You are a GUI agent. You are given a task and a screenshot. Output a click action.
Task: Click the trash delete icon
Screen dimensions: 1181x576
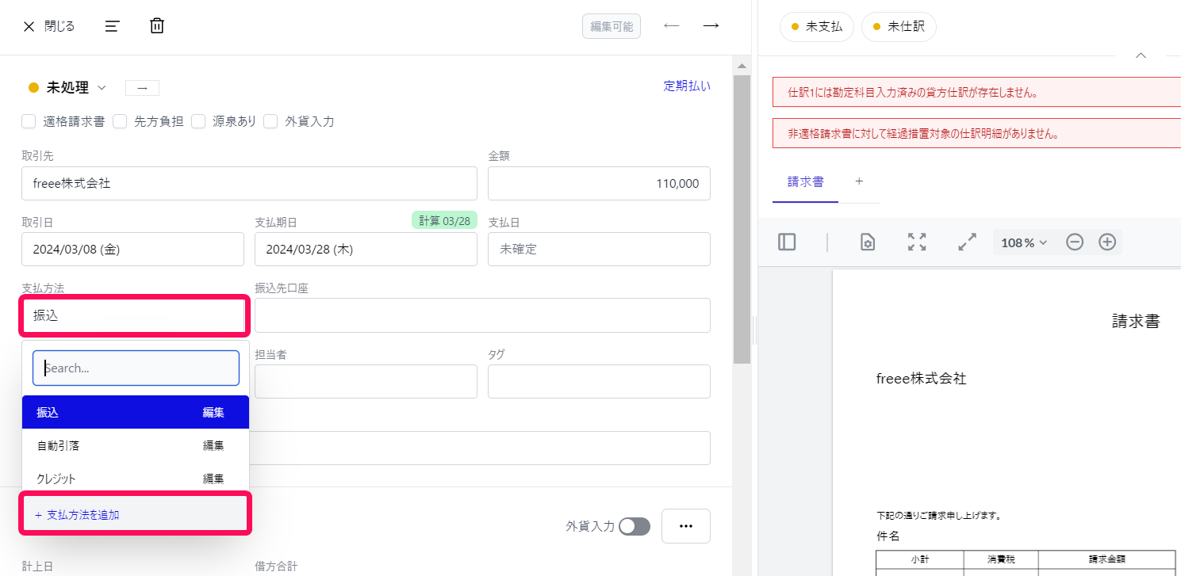[157, 26]
